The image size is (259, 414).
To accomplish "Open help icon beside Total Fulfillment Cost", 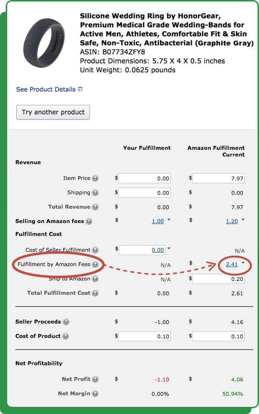I will coord(95,293).
